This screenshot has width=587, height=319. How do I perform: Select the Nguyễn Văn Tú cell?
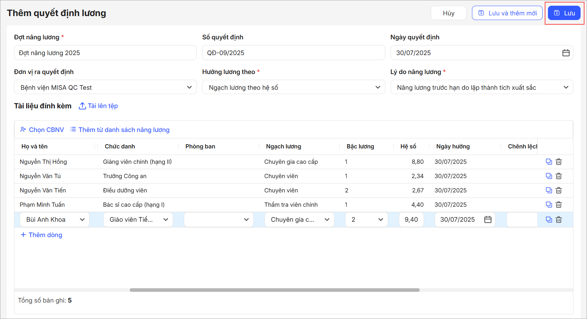pyautogui.click(x=40, y=176)
